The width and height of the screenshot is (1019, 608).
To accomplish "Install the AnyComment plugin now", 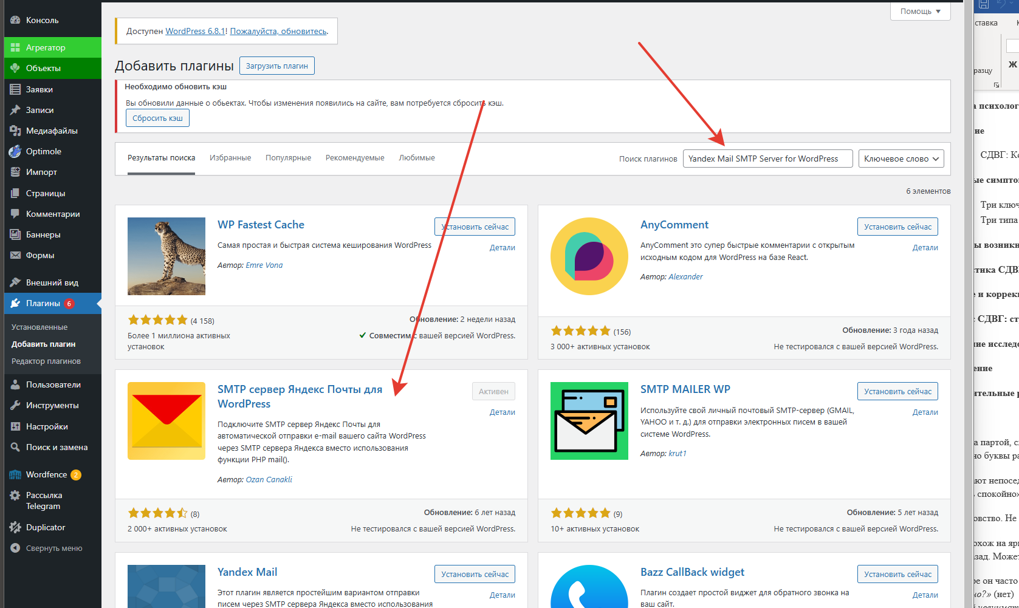I will coord(897,227).
